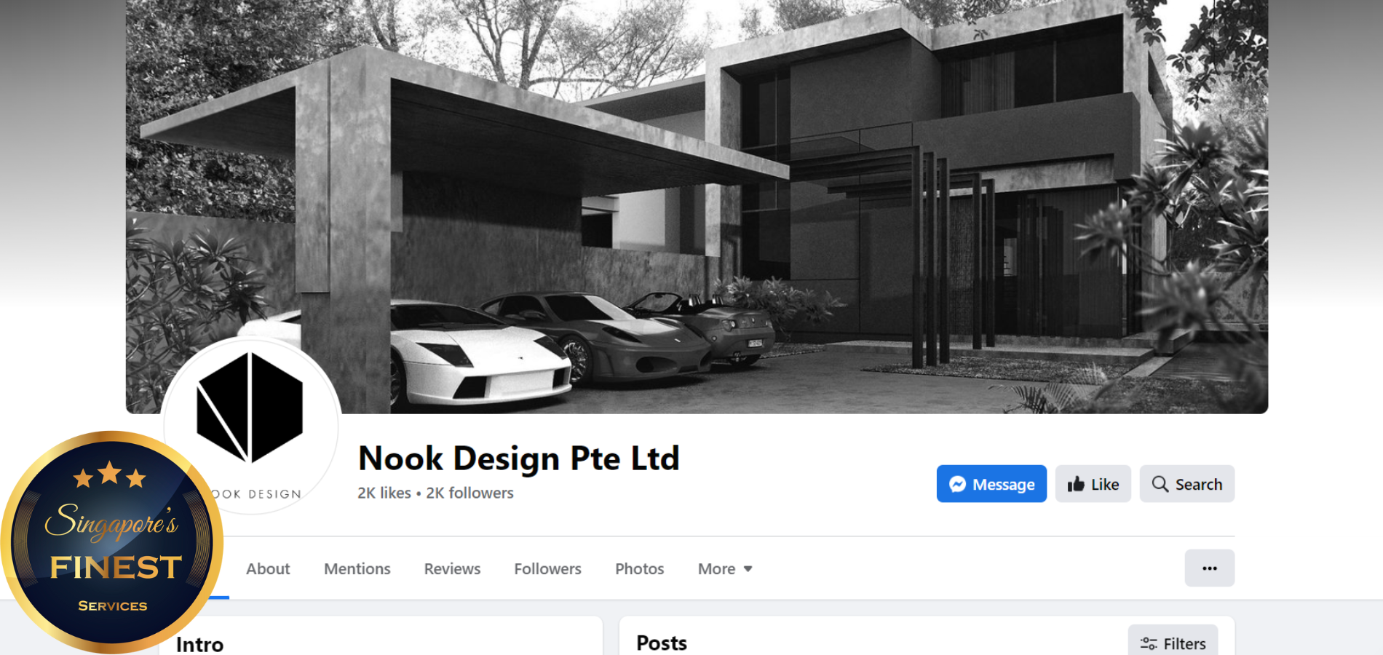Viewport: 1383px width, 655px height.
Task: Search within this page
Action: pos(1187,484)
